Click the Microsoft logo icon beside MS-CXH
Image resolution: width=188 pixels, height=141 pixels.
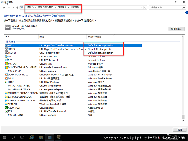click(x=6, y=64)
